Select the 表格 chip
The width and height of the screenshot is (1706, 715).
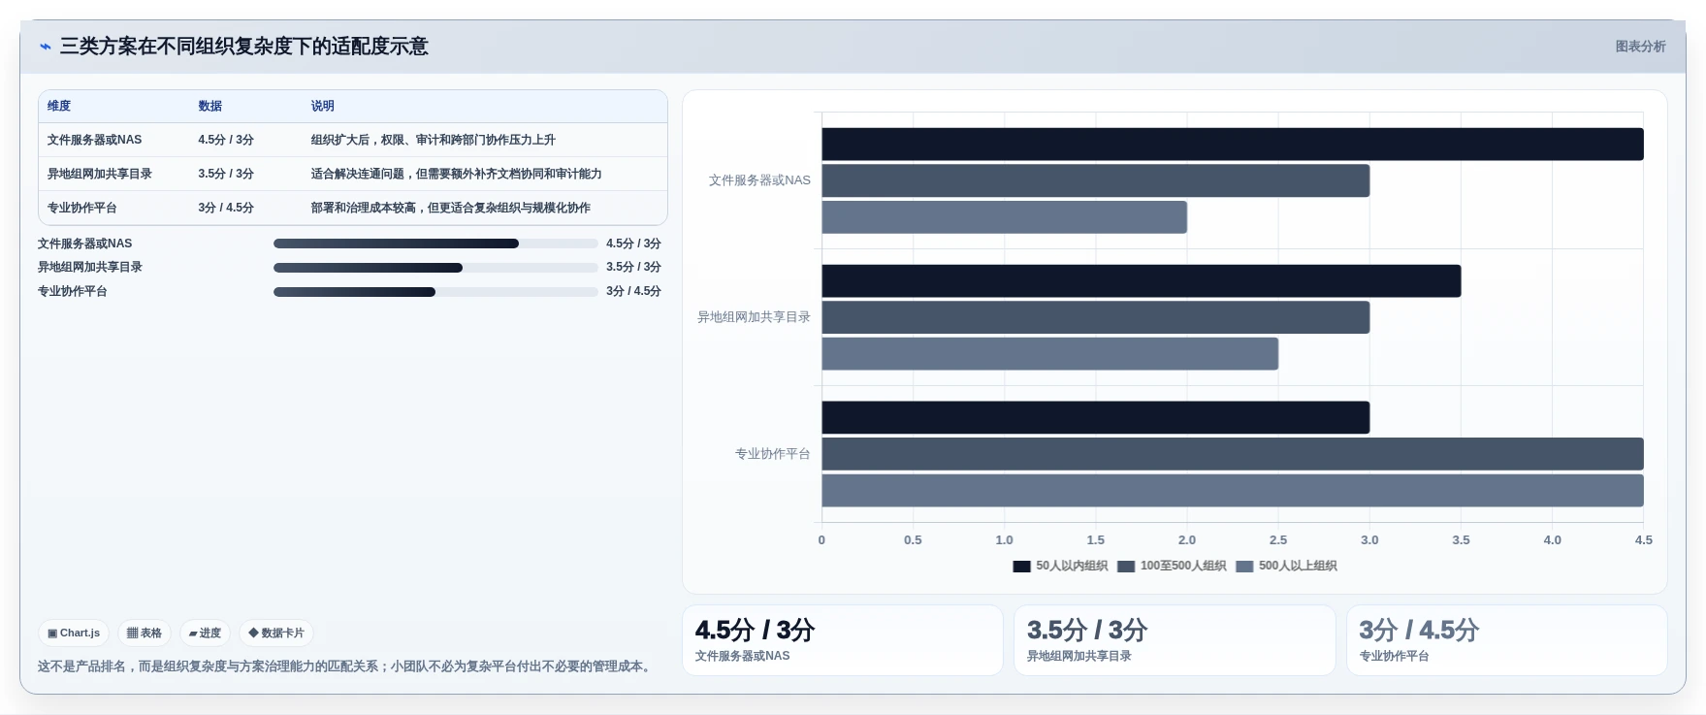[x=145, y=633]
